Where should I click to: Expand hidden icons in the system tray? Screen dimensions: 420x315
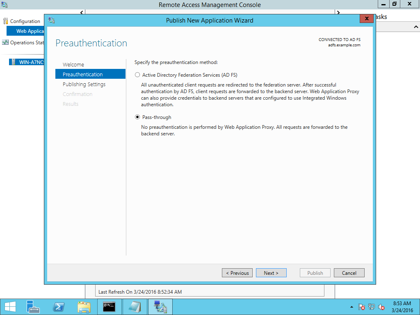(352, 306)
